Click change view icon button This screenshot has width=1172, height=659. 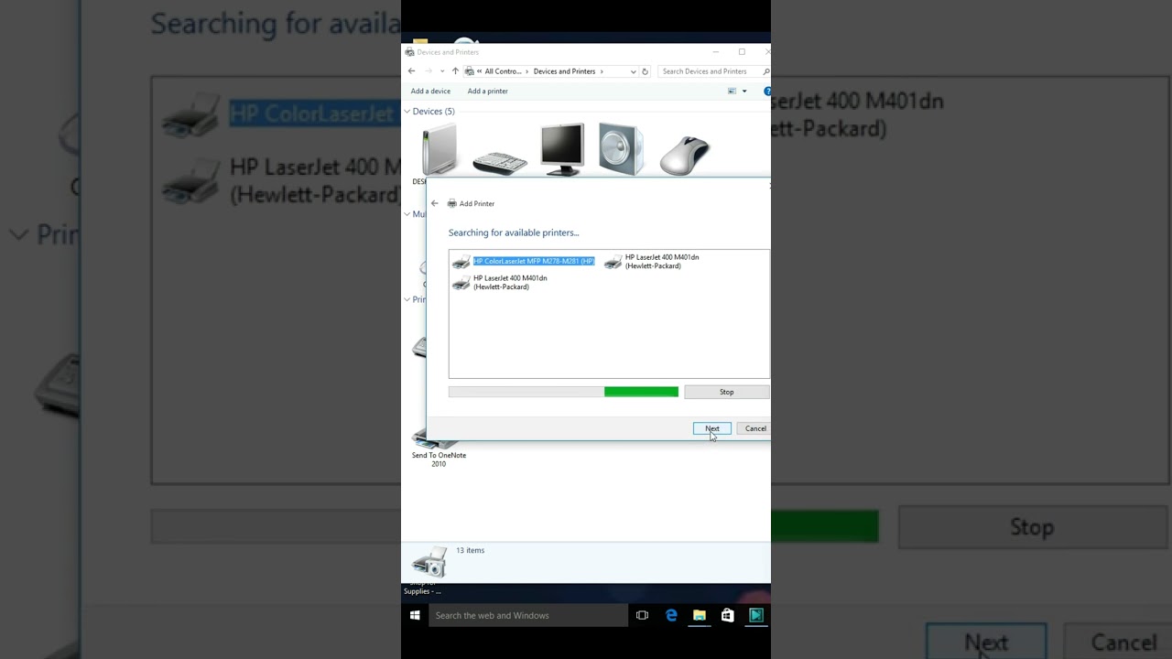[x=732, y=92]
